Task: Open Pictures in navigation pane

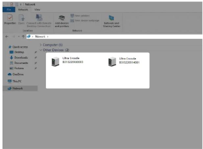Action: [x=16, y=68]
